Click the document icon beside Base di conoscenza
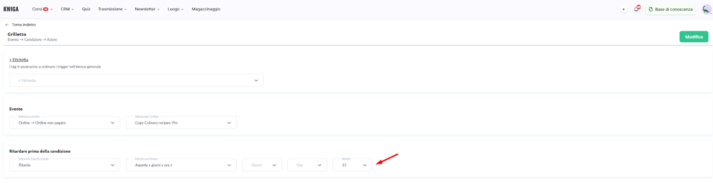The width and height of the screenshot is (713, 183). pyautogui.click(x=651, y=9)
